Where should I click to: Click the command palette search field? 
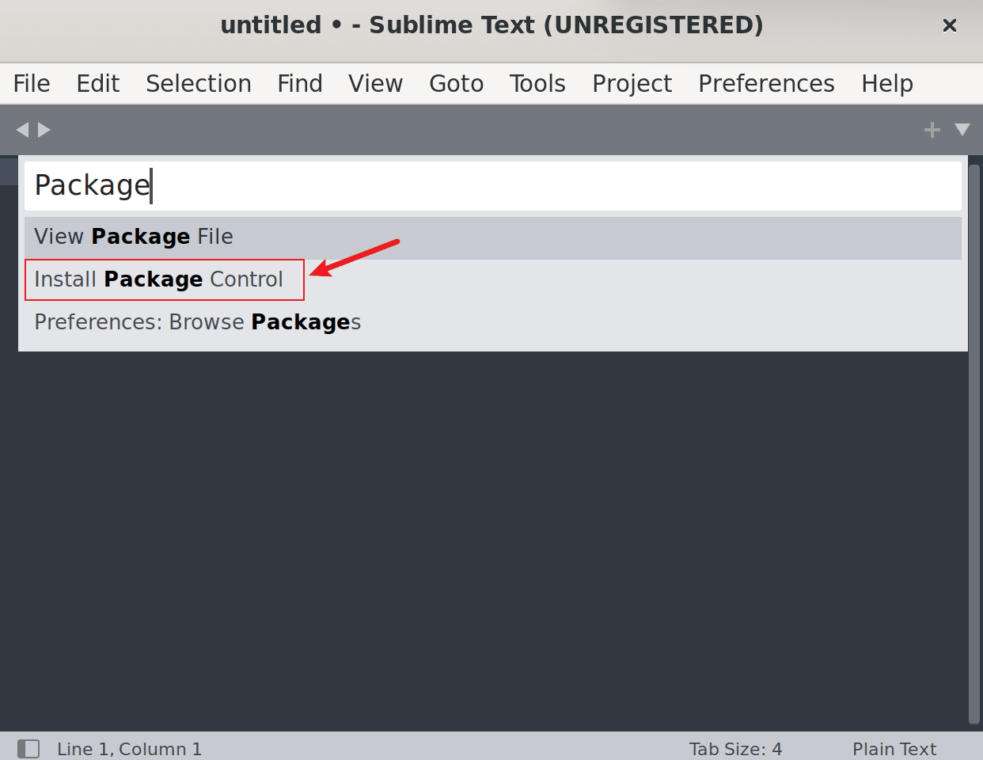point(492,186)
